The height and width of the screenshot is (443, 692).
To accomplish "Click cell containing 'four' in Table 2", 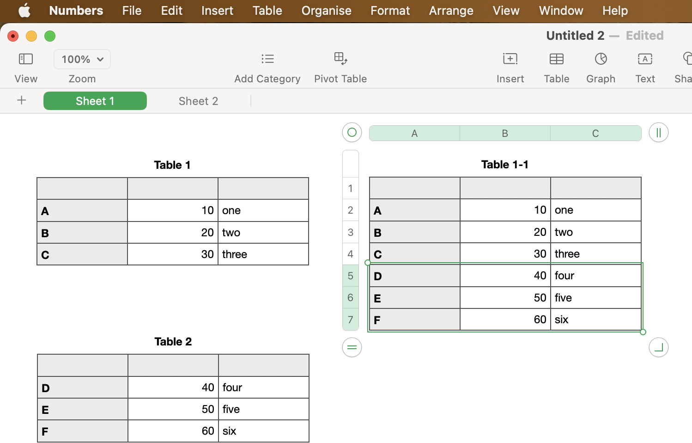I will click(x=263, y=388).
